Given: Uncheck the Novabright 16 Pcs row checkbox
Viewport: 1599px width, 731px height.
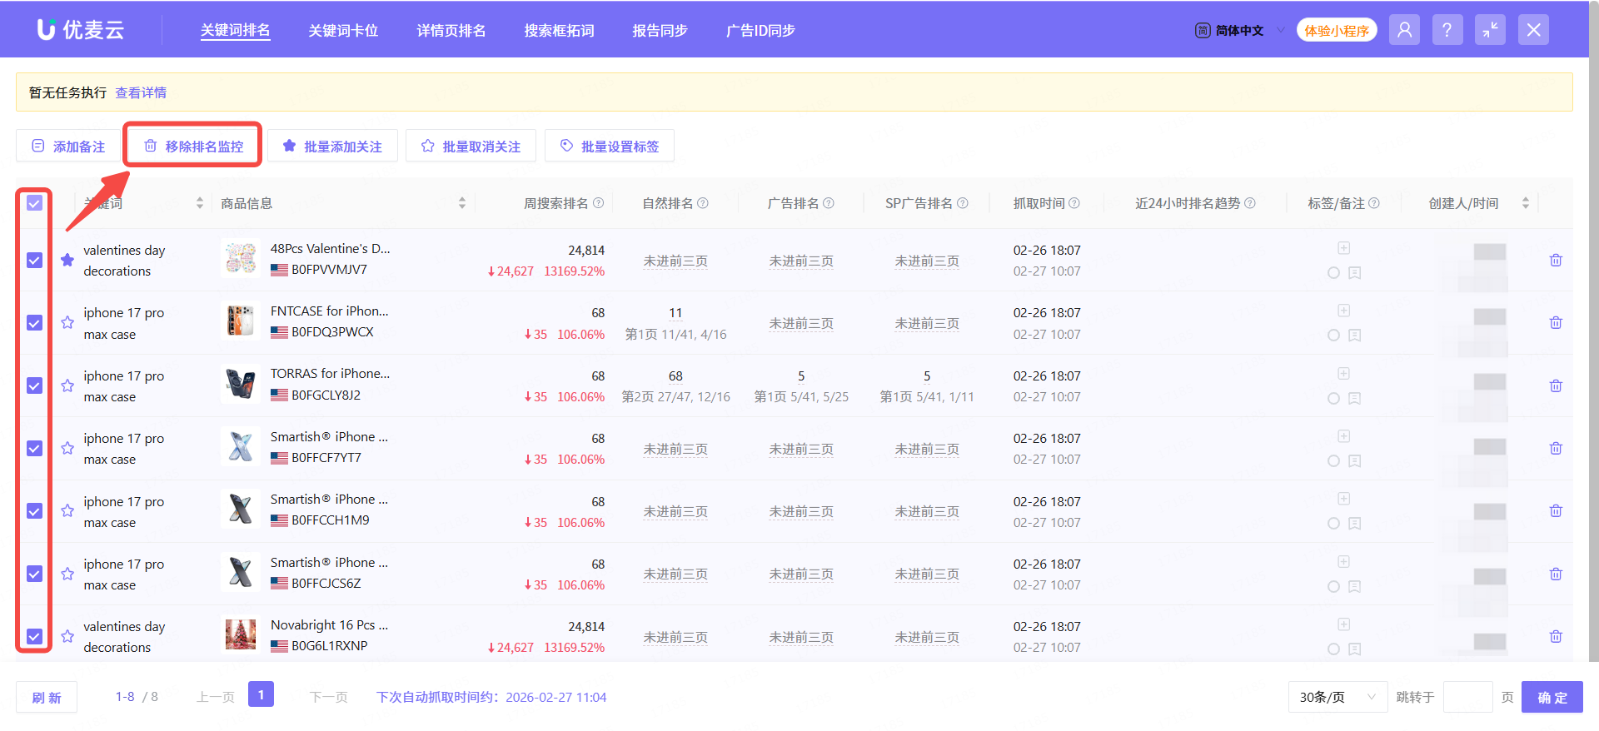Looking at the screenshot, I should point(34,636).
